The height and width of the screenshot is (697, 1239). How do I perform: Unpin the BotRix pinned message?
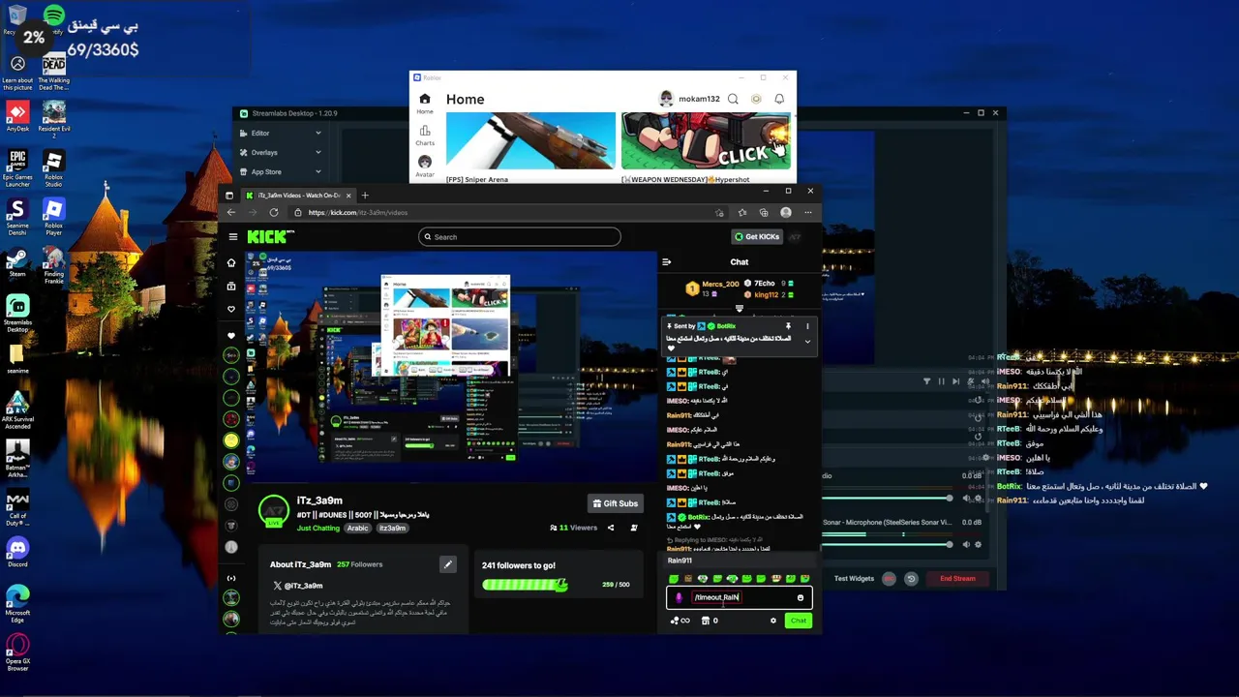(x=788, y=326)
